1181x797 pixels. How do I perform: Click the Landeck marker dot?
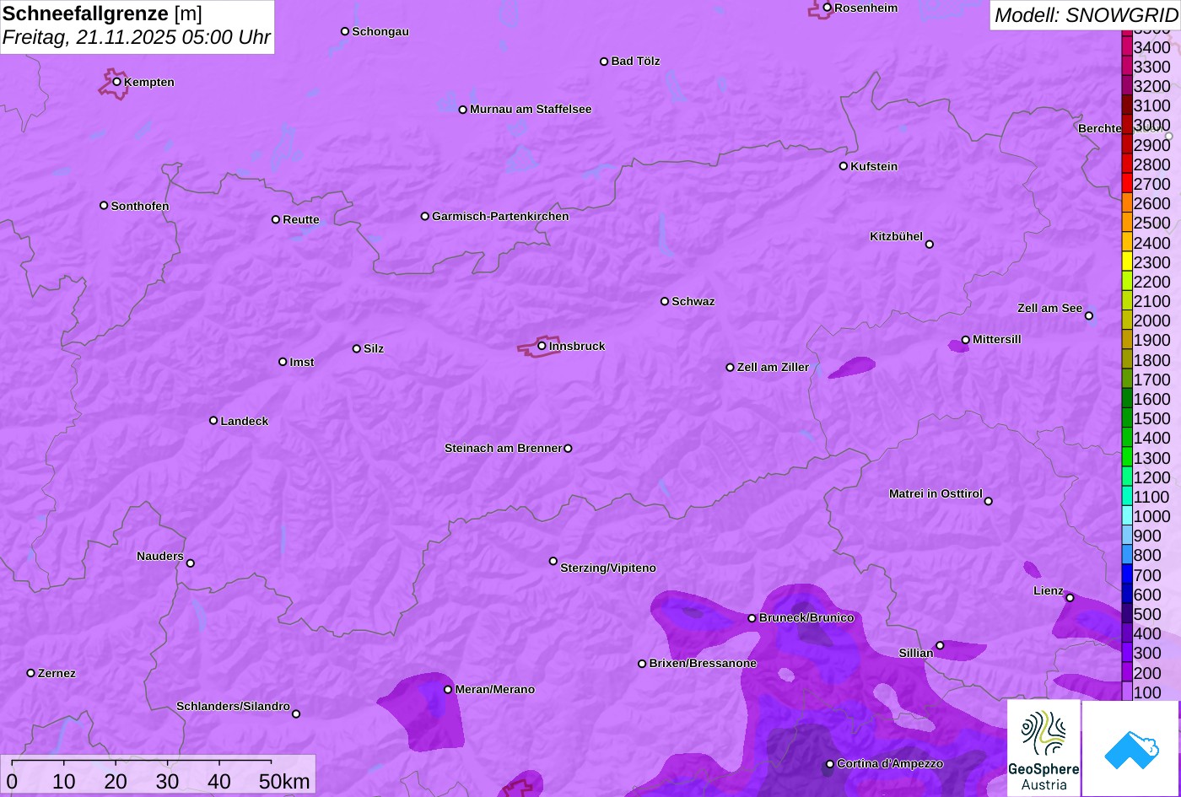point(213,420)
